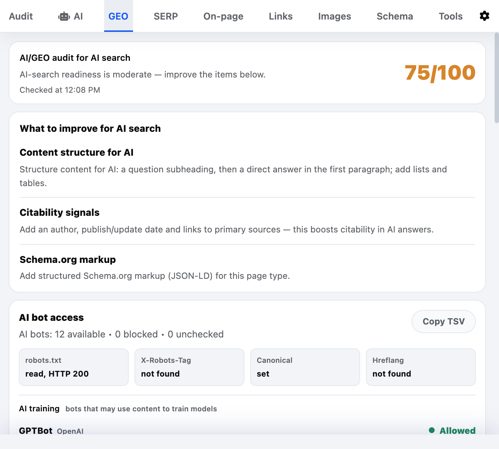Open the Images tab
The width and height of the screenshot is (499, 449).
click(x=334, y=16)
